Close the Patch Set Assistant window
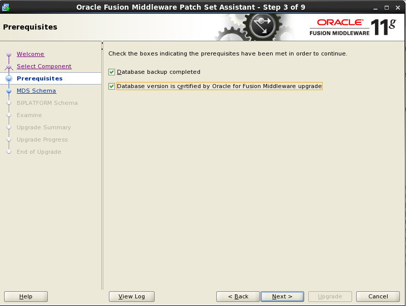Screen dimensions: 406x306 [x=398, y=8]
